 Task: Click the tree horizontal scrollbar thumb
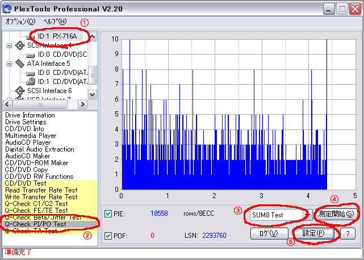click(x=40, y=104)
